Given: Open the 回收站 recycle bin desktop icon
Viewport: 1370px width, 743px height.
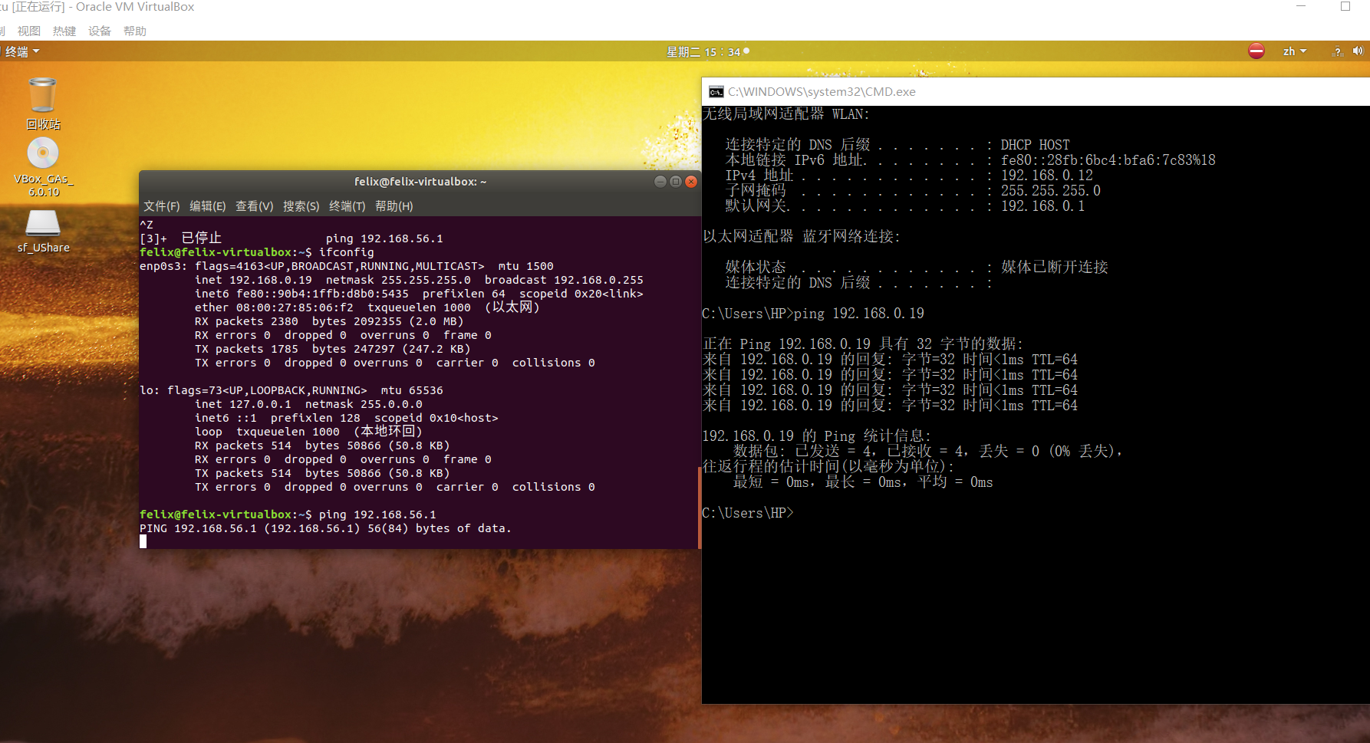Looking at the screenshot, I should (x=42, y=96).
